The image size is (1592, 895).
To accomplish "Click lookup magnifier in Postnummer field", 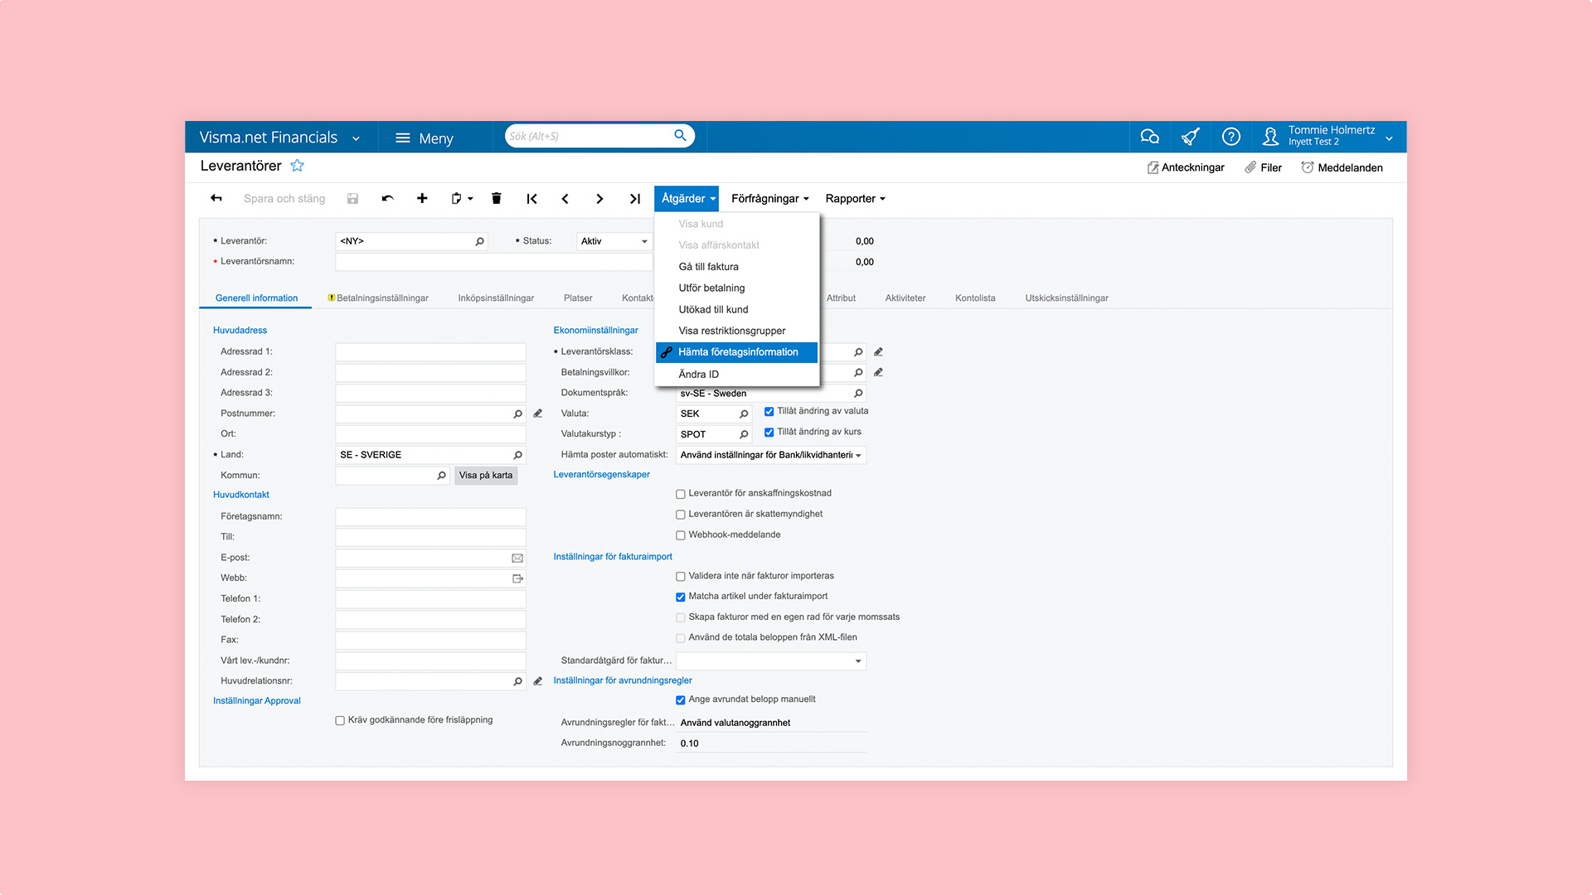I will (517, 414).
